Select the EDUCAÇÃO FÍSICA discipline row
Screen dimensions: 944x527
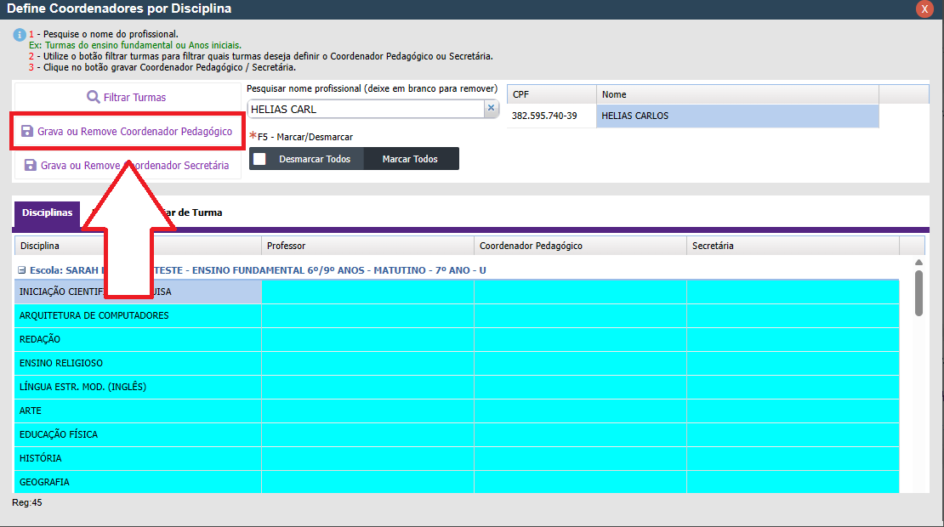pyautogui.click(x=138, y=434)
